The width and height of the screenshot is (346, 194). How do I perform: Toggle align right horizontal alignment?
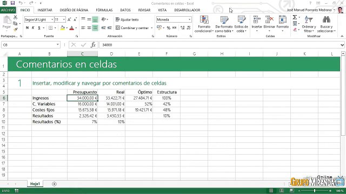(95, 28)
